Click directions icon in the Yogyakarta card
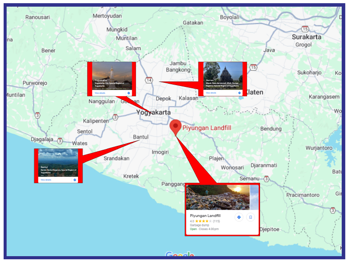The width and height of the screenshot is (348, 262). (x=129, y=93)
